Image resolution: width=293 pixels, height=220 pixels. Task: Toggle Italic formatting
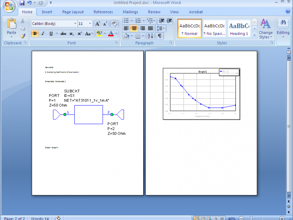(x=43, y=34)
